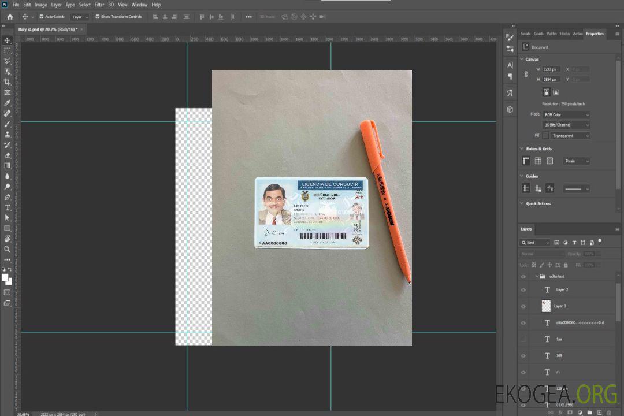This screenshot has width=624, height=416.
Task: Show grid icon in Rulers & Grids
Action: tap(538, 161)
